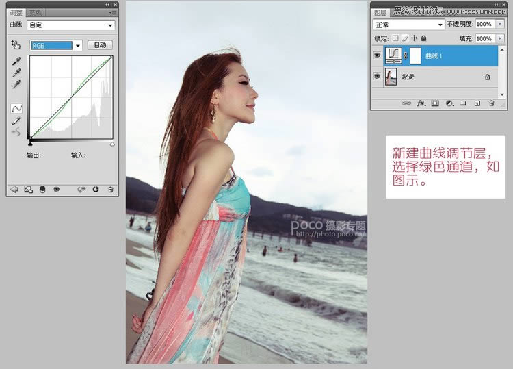Switch to the 蒙版 tab

[x=36, y=12]
